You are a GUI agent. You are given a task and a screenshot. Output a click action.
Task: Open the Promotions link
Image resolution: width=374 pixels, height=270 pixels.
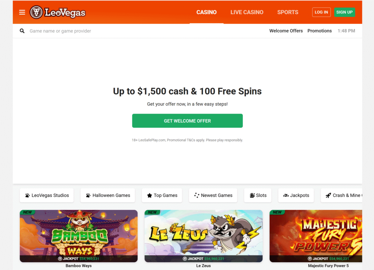[x=319, y=31]
